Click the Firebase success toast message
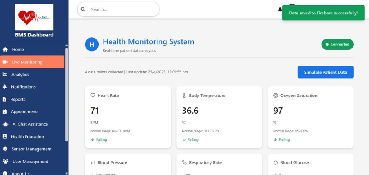369x175 pixels. (323, 13)
